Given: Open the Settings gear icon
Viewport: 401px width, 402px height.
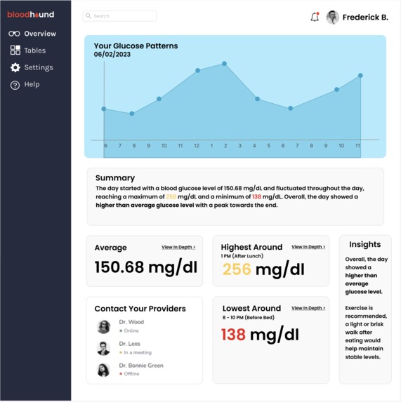Looking at the screenshot, I should click(15, 67).
